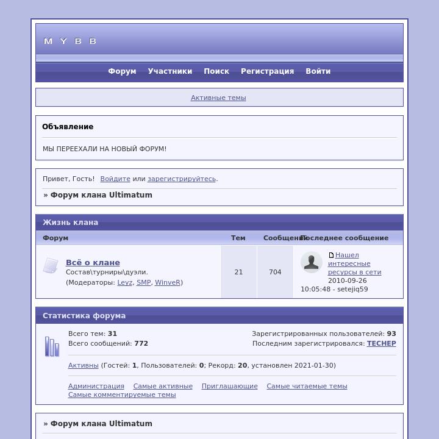Click the Последнее сообщение column header
Screen dimensions: 439x439
(x=344, y=238)
